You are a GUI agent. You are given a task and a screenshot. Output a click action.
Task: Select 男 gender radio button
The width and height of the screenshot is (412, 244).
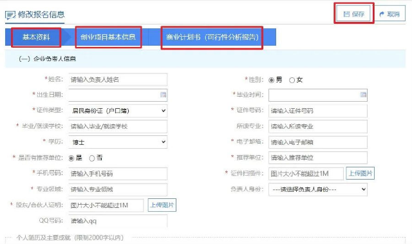tap(272, 80)
